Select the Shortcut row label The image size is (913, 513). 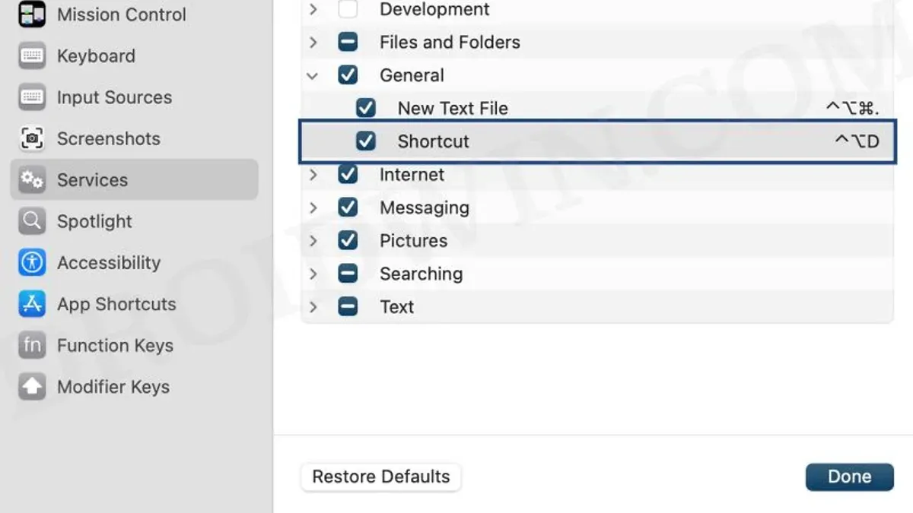pos(433,141)
